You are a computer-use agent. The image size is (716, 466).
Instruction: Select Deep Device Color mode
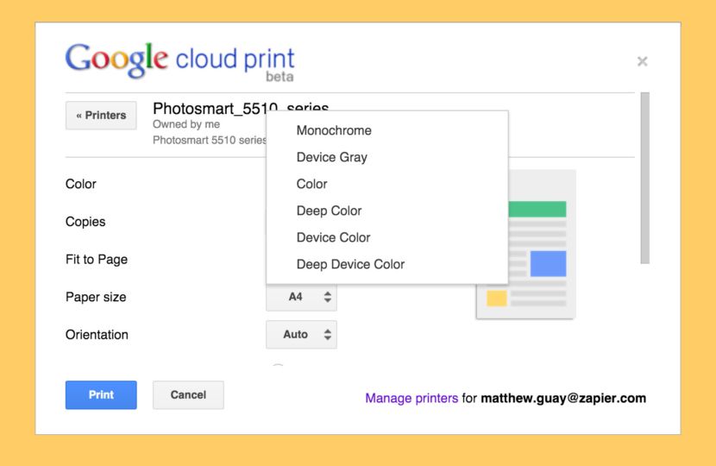click(350, 264)
